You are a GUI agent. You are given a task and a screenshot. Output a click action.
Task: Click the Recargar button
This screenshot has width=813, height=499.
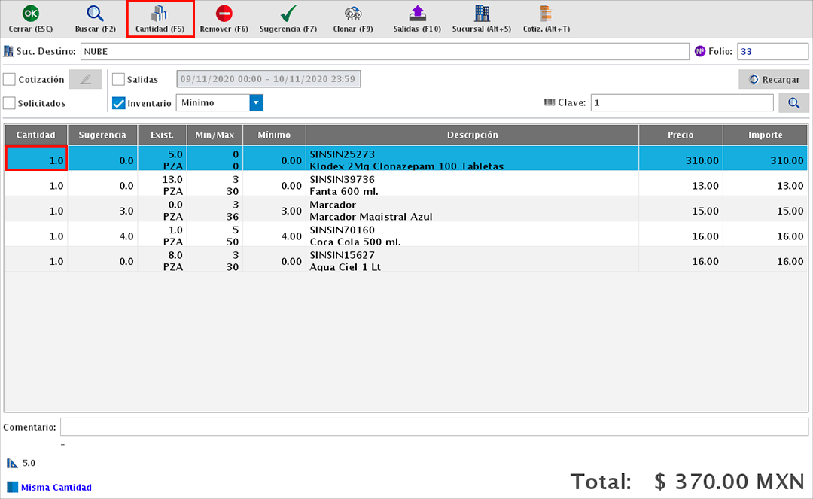point(774,80)
